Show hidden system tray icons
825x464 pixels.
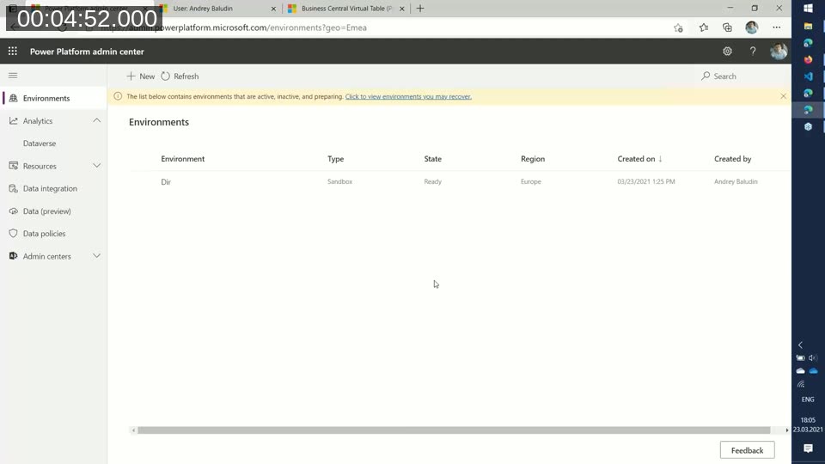[800, 345]
